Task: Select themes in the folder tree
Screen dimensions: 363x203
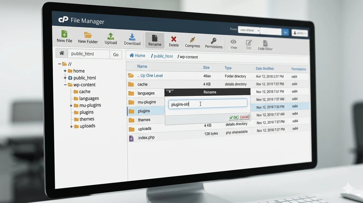Action: tap(87, 119)
